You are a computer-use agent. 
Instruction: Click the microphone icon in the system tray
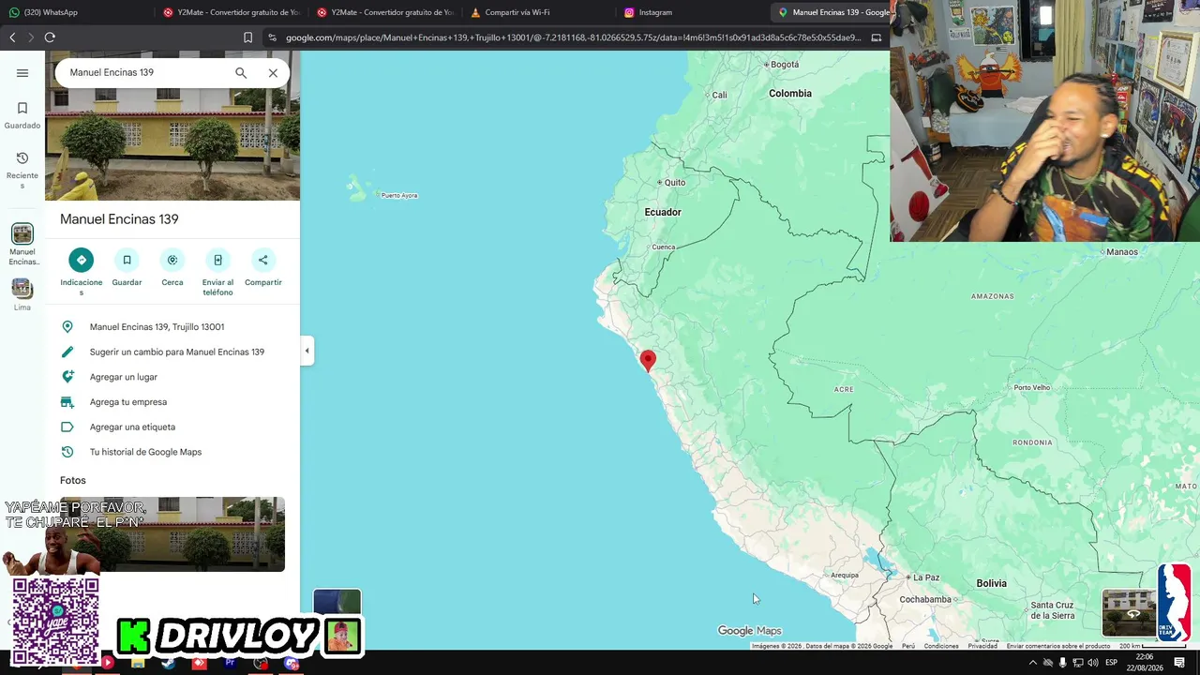pos(1062,664)
